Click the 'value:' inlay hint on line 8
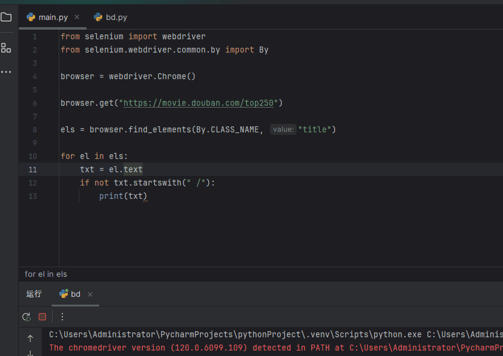Image resolution: width=503 pixels, height=356 pixels. 283,129
